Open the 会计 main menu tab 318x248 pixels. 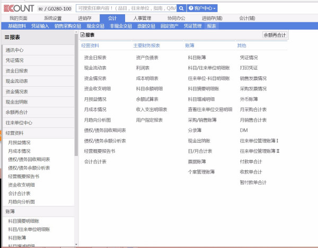(112, 18)
